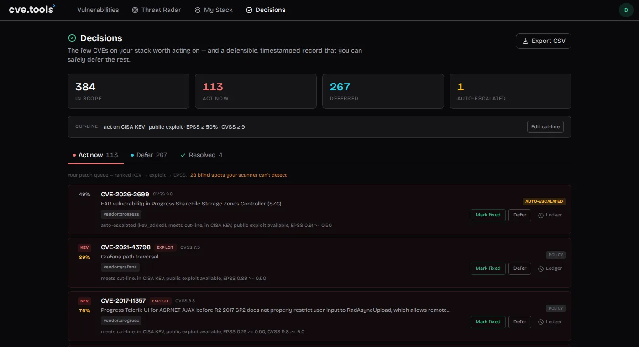The height and width of the screenshot is (347, 639).
Task: Open the Vulnerabilities page
Action: pyautogui.click(x=98, y=10)
